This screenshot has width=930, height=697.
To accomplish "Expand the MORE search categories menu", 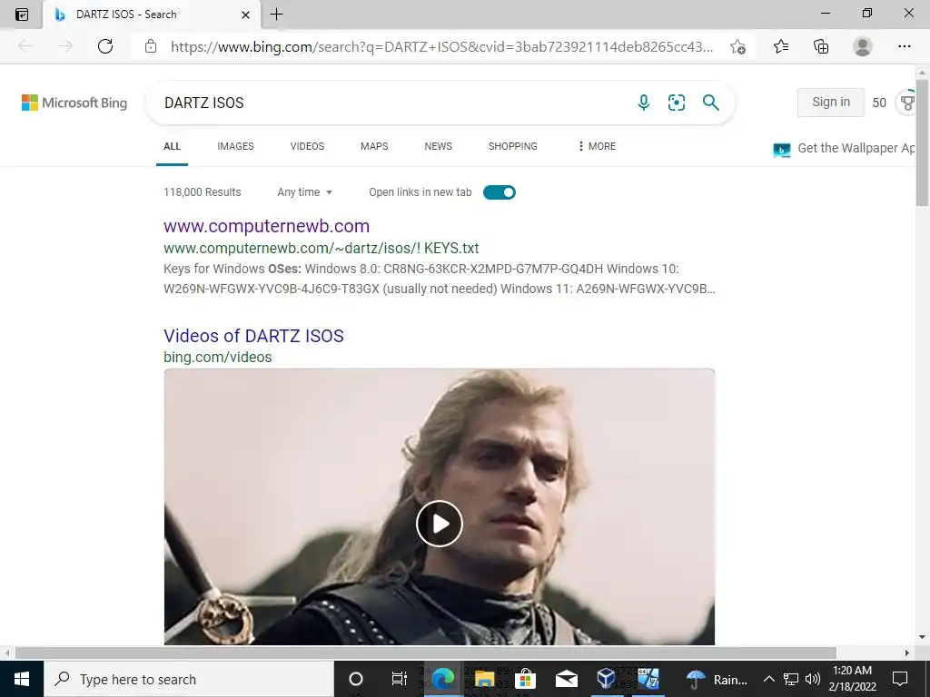I will pos(598,146).
